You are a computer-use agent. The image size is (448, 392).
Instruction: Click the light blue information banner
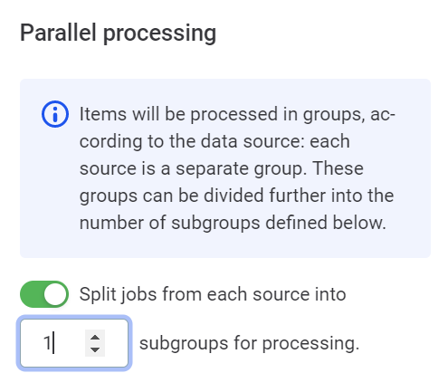[x=225, y=168]
